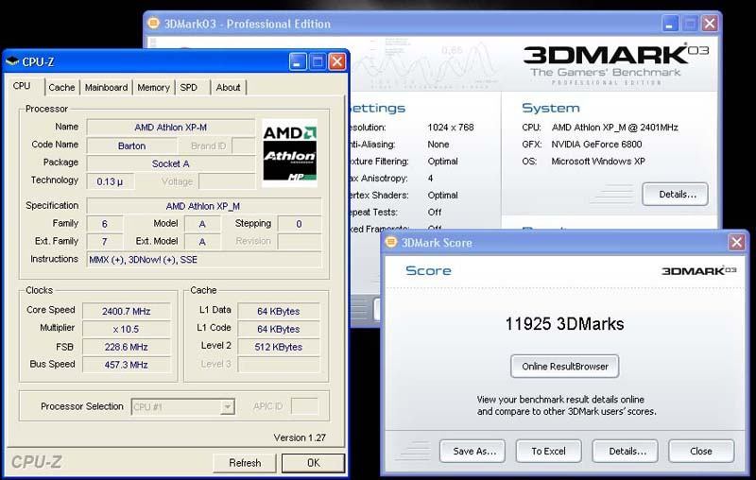Click the Version 1.27 label in CPU-Z

pyautogui.click(x=300, y=437)
